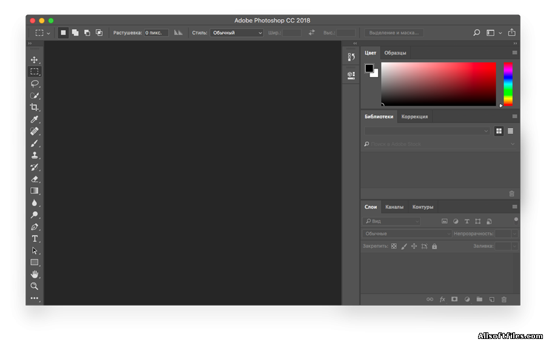Select the Hand tool

tap(34, 274)
